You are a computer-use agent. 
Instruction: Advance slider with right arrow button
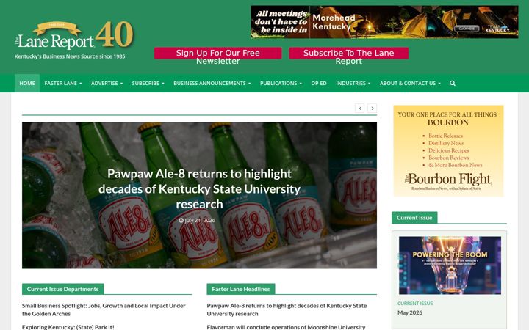click(x=372, y=108)
